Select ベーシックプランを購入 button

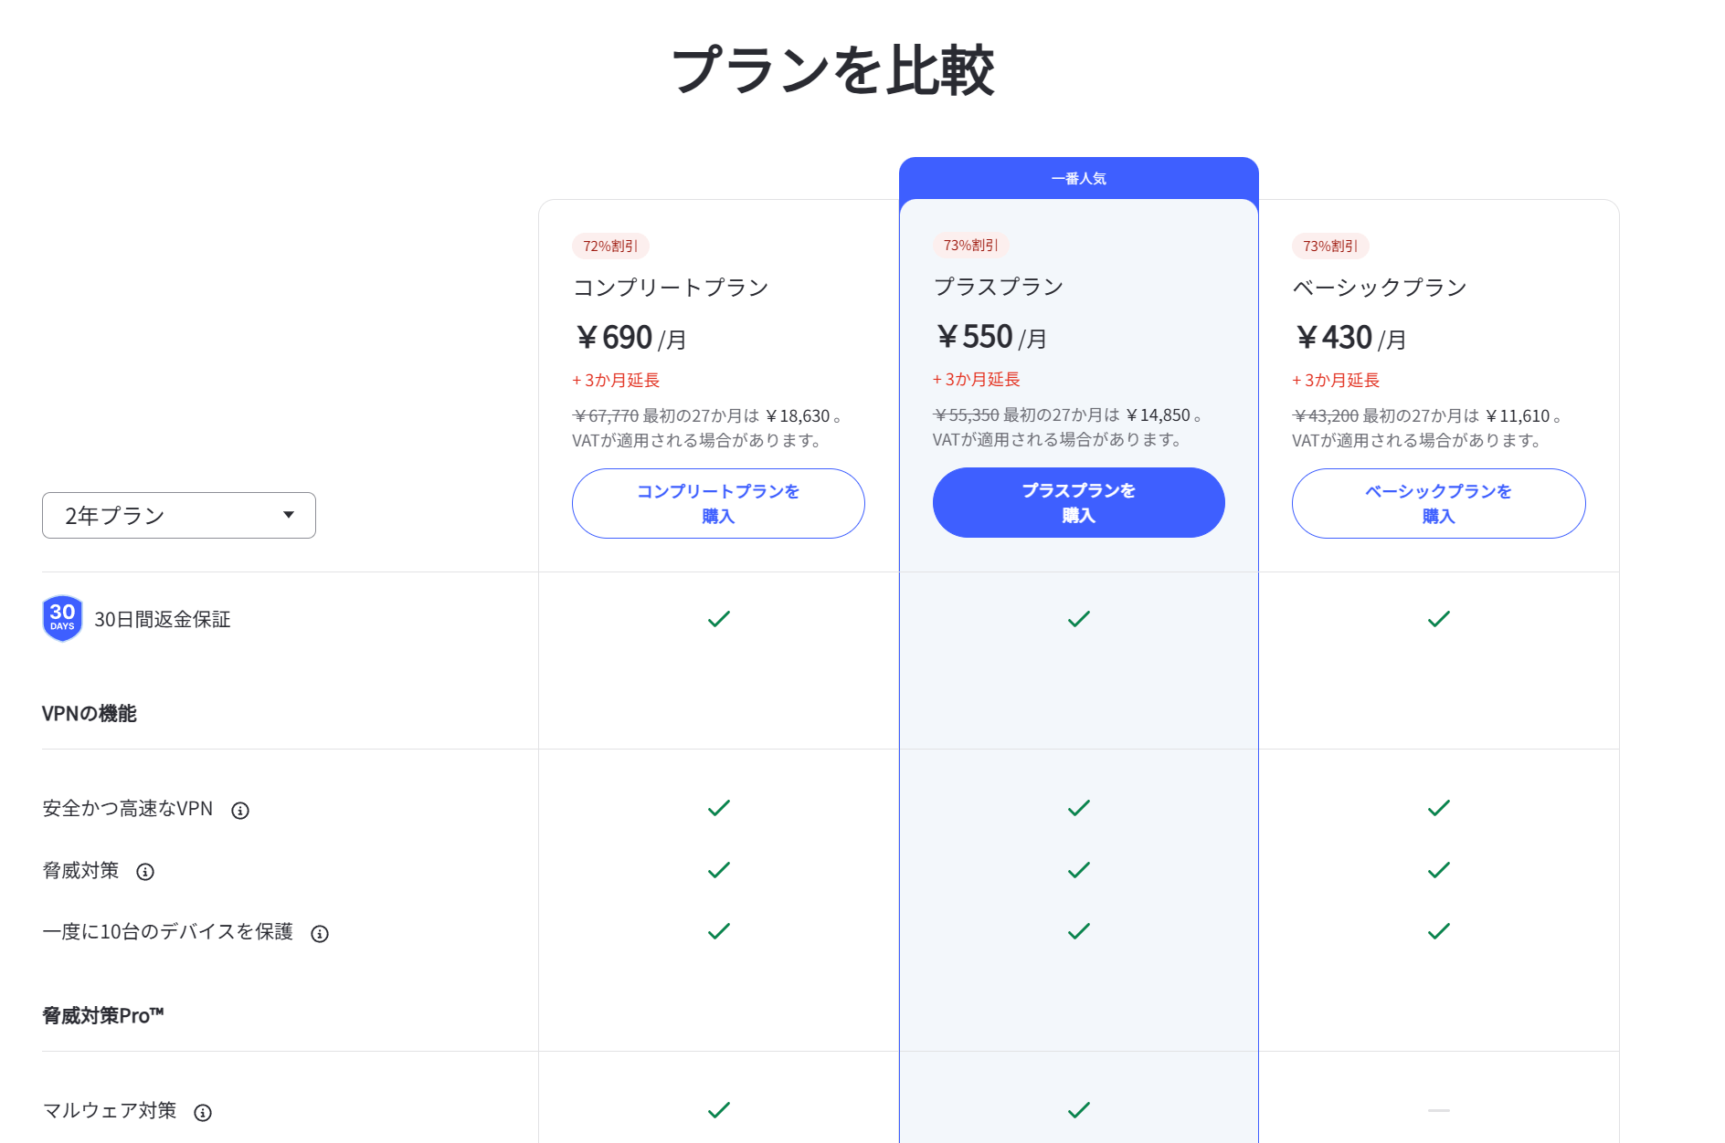coord(1439,503)
